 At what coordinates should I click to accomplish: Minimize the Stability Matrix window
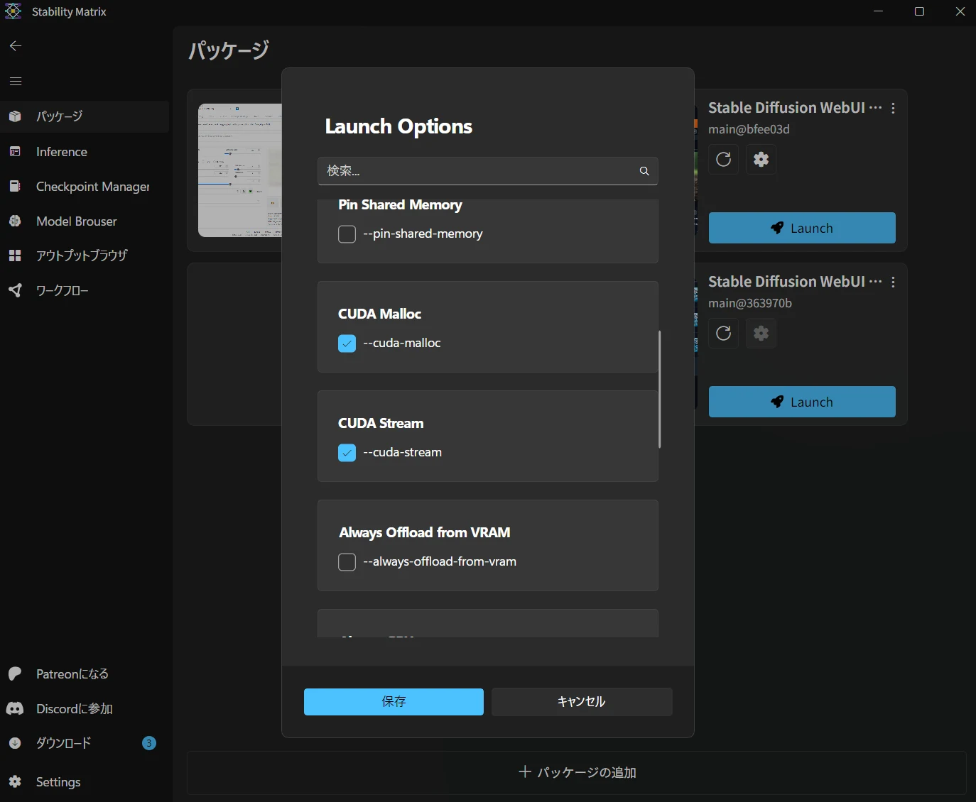click(879, 11)
